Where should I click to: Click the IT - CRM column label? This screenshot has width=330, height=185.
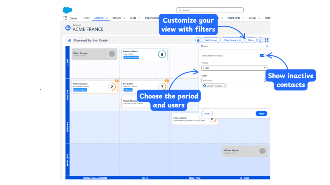tap(245, 178)
